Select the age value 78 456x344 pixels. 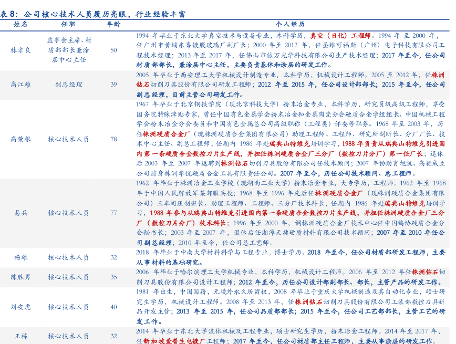pos(113,139)
